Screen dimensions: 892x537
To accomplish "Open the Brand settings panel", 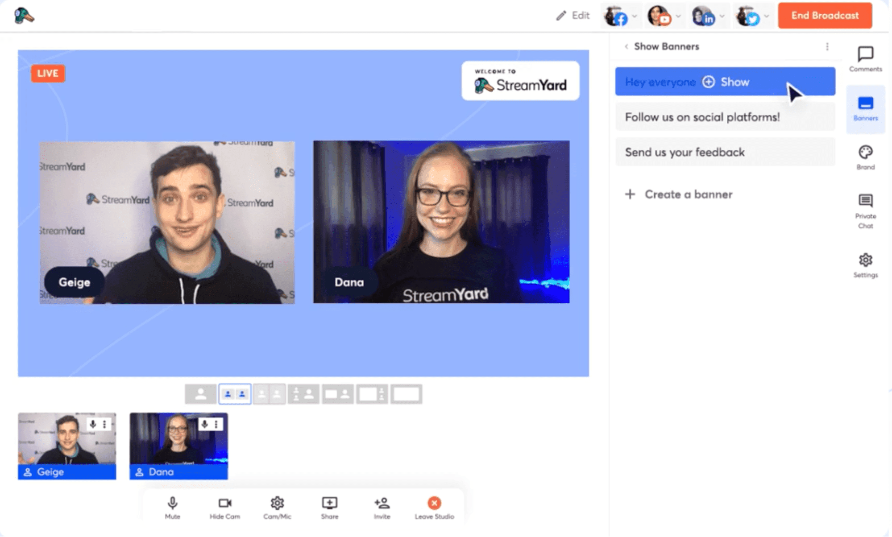I will 865,157.
